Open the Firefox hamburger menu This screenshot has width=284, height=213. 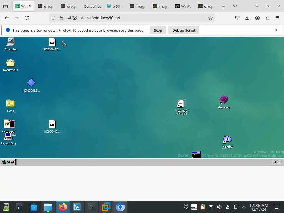tap(277, 18)
